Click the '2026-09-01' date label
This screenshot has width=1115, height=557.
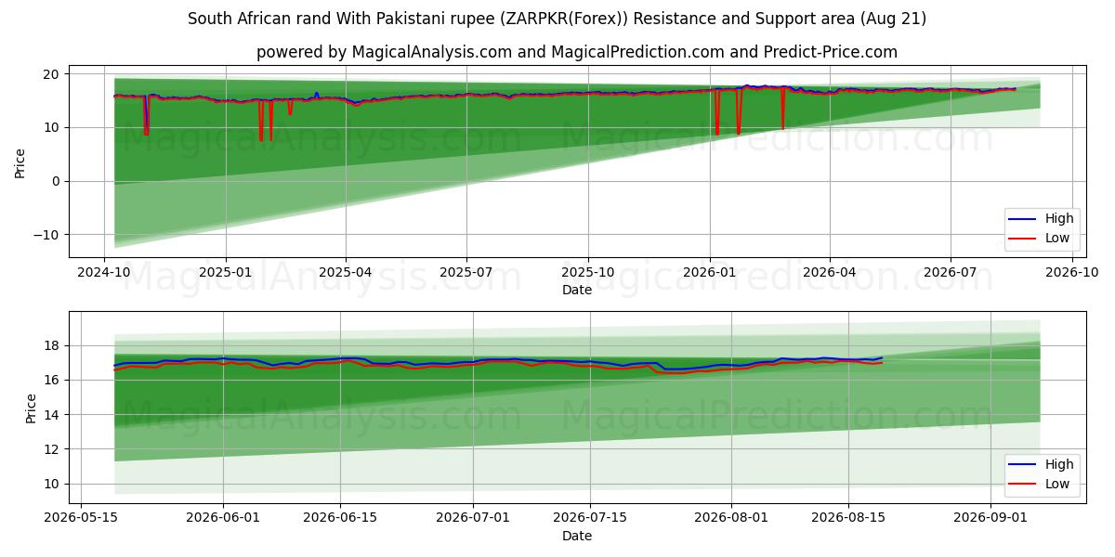[x=989, y=519]
